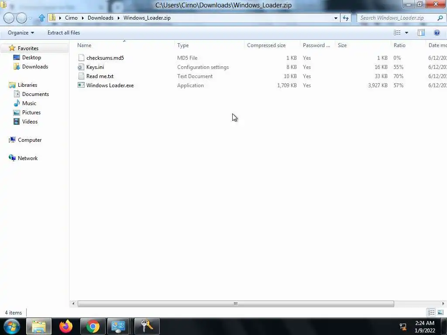Click the Show desktop strip
Image resolution: width=447 pixels, height=335 pixels.
coord(444,326)
